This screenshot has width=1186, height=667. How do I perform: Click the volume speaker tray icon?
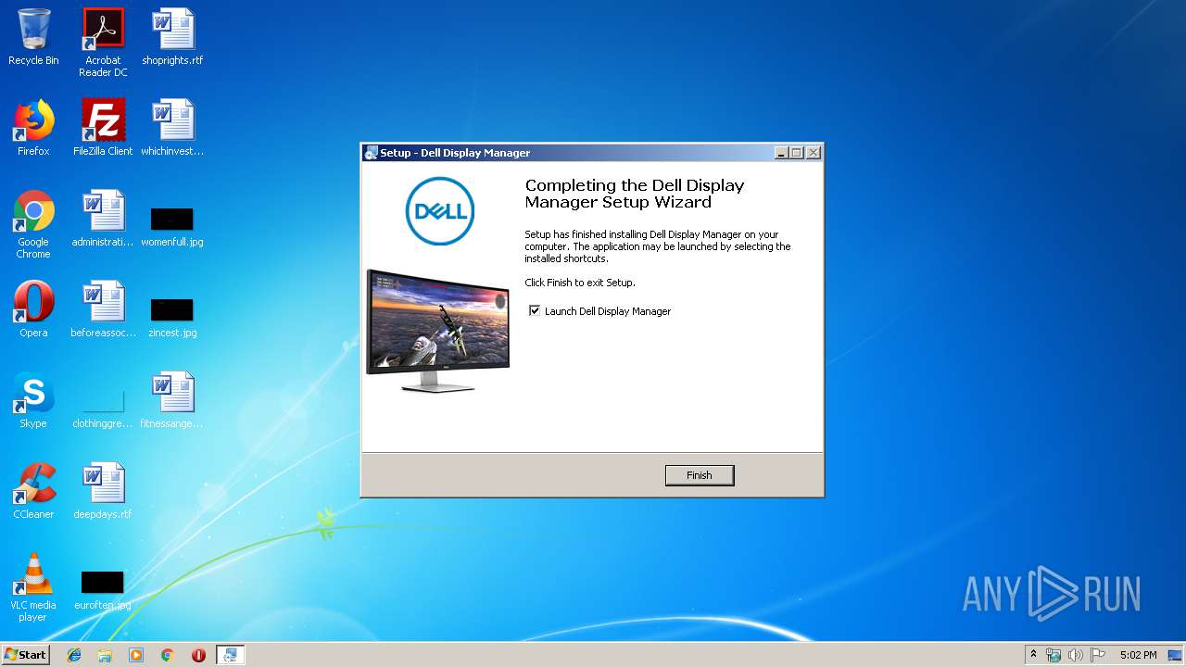[x=1076, y=655]
